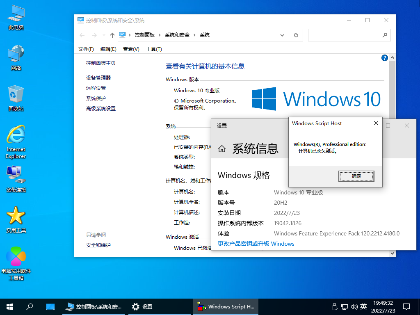
Task: Click the Control Panel forward arrow
Action: (x=94, y=35)
